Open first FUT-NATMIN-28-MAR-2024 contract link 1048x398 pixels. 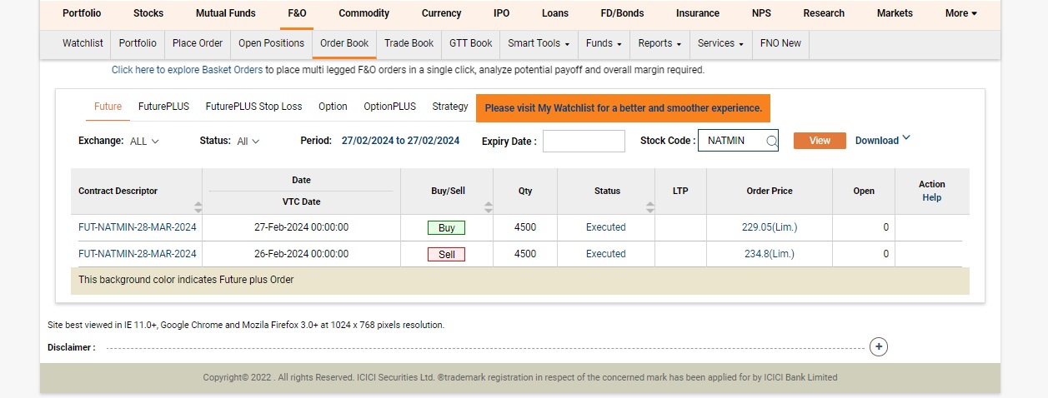[138, 227]
